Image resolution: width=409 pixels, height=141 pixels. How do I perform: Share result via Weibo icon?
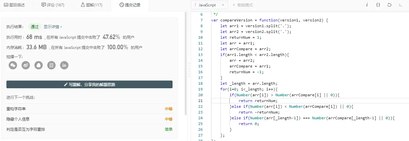[x=26, y=65]
